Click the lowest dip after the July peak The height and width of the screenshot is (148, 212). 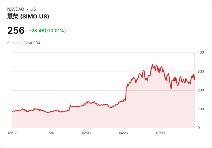(x=171, y=89)
